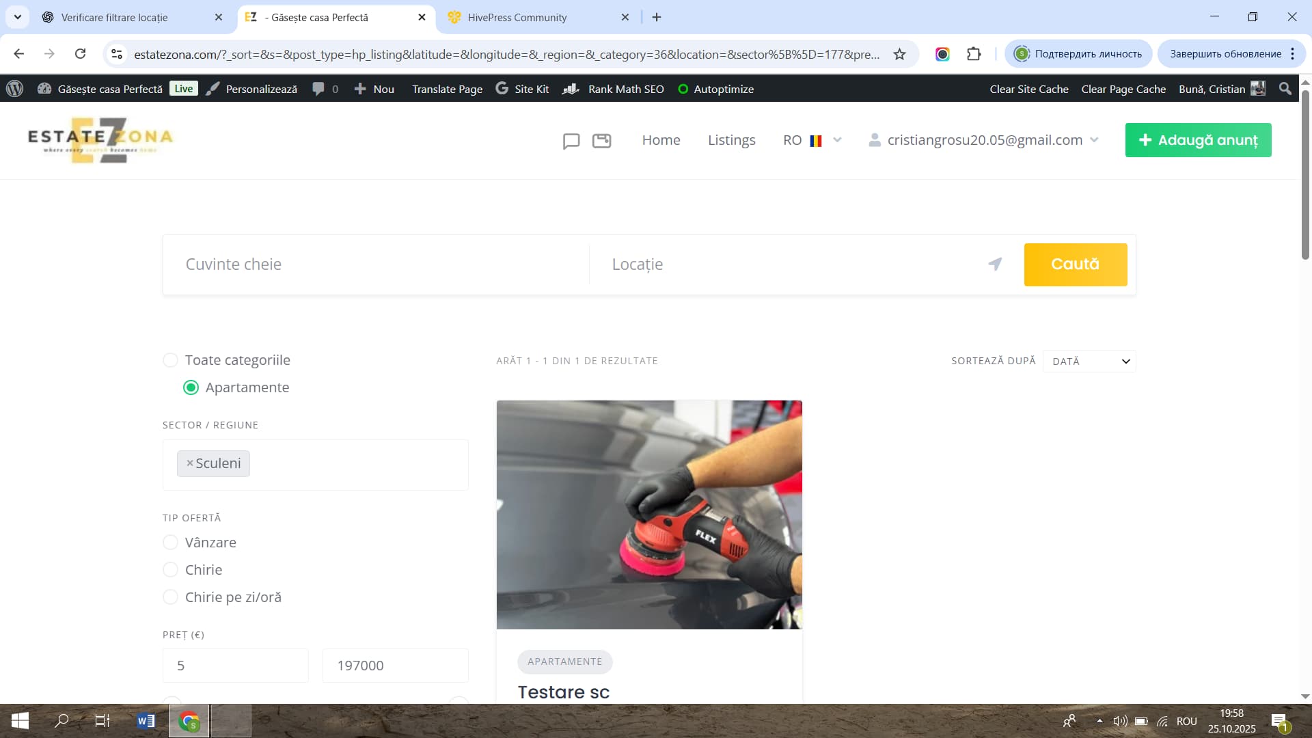Reload the page with refresh icon
This screenshot has height=738, width=1312.
80,54
